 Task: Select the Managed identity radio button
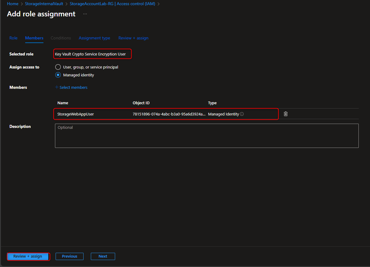58,75
